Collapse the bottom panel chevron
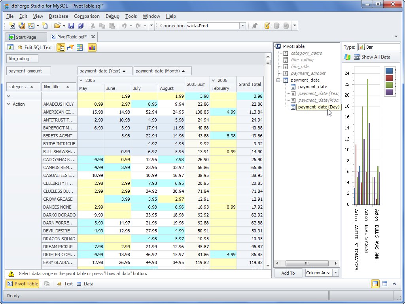The height and width of the screenshot is (304, 405). click(394, 284)
